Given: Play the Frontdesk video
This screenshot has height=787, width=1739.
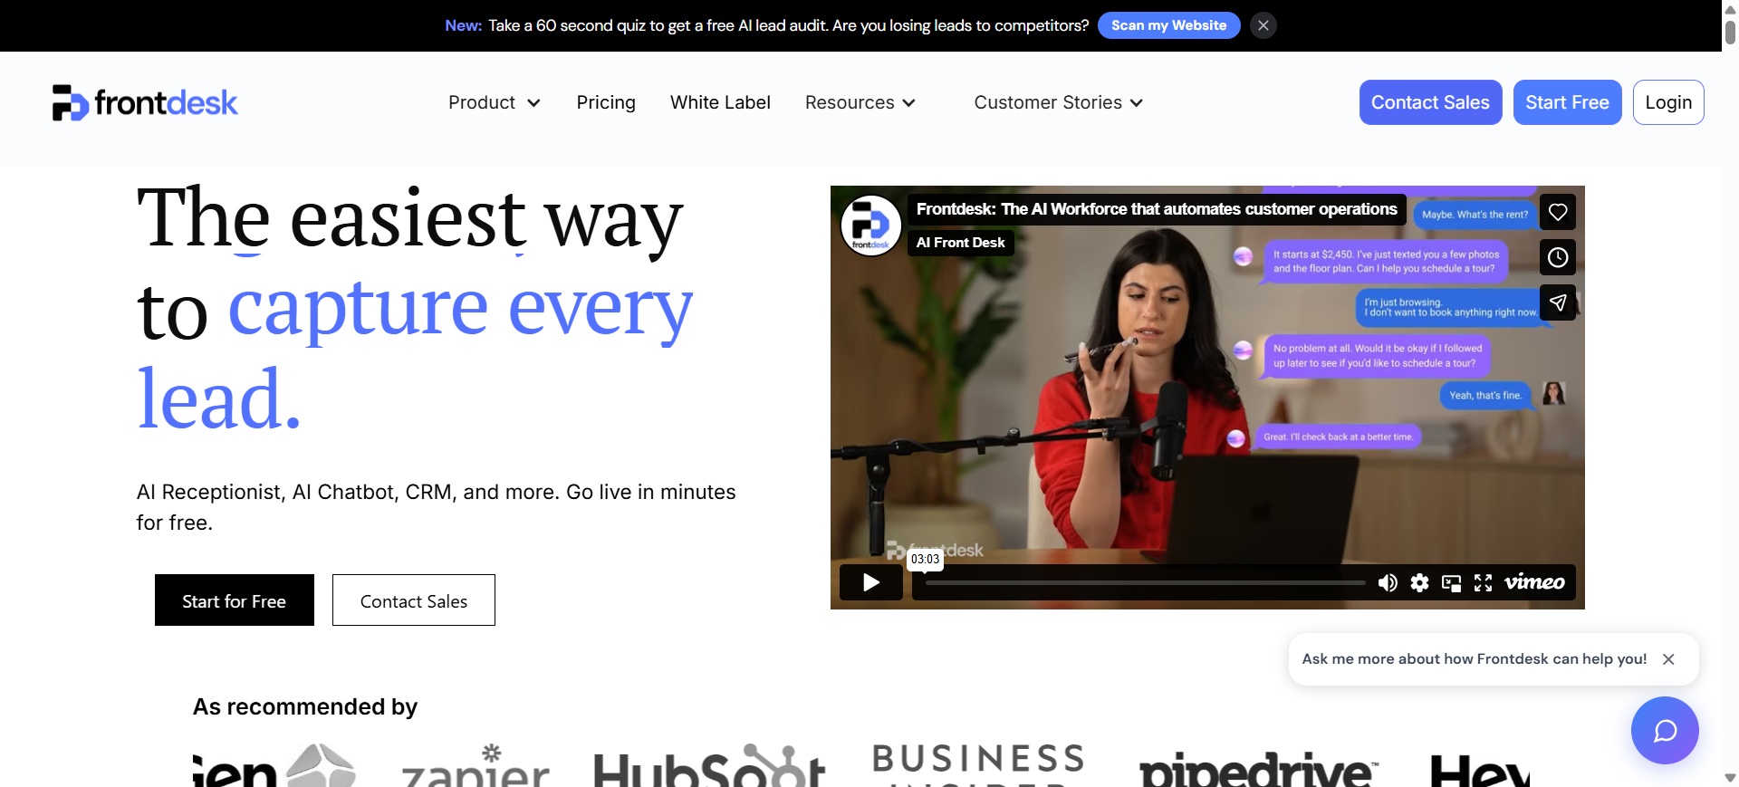Looking at the screenshot, I should point(871,582).
